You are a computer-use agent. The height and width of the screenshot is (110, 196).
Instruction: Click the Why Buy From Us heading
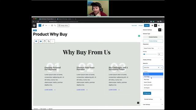(87, 52)
